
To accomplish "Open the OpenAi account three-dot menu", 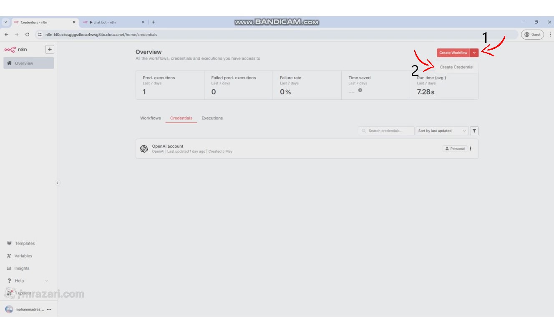I will point(471,149).
